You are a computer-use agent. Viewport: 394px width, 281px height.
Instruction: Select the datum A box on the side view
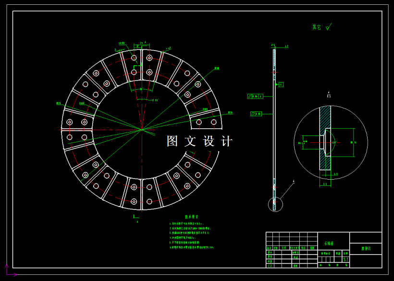281,85
